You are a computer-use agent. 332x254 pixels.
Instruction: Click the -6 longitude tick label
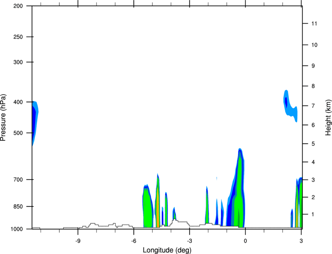tap(134, 241)
